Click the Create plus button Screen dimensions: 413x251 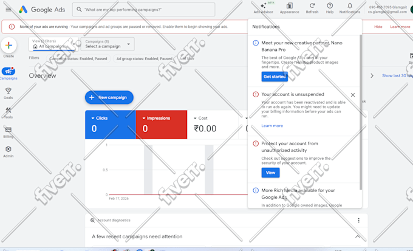click(x=9, y=46)
